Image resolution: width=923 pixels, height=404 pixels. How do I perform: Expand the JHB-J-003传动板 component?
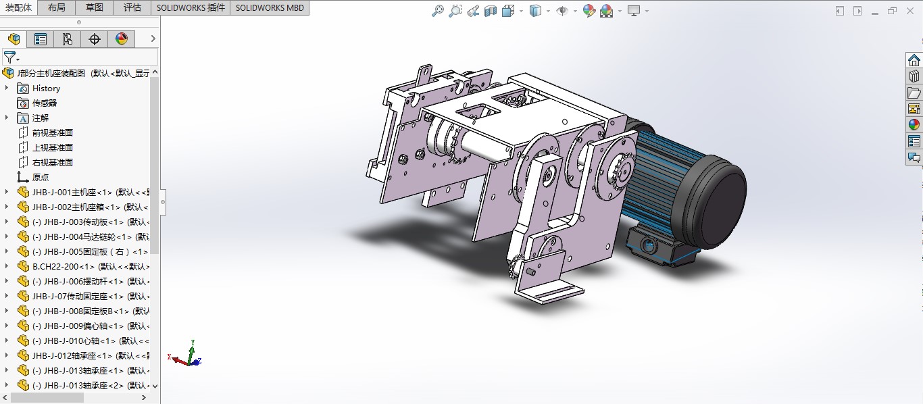7,222
